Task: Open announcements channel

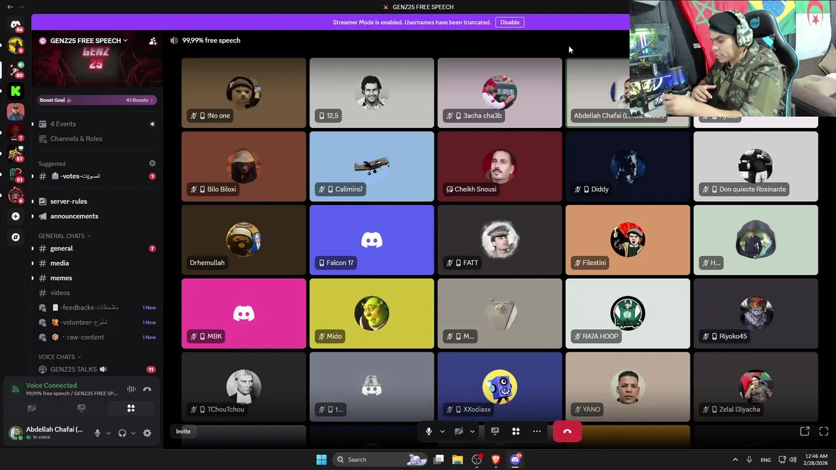Action: click(x=96, y=216)
